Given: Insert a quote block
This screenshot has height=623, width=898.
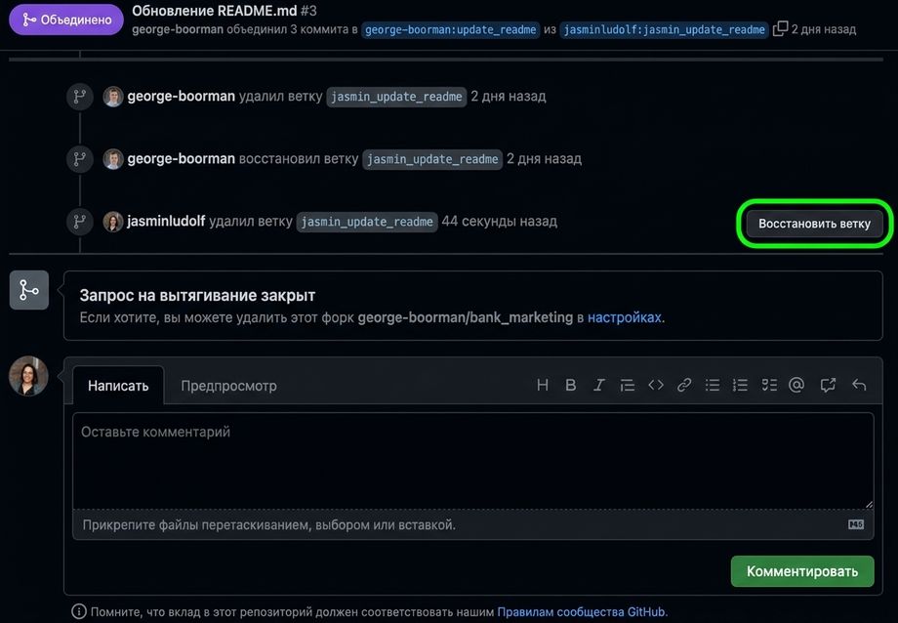Looking at the screenshot, I should pos(627,385).
